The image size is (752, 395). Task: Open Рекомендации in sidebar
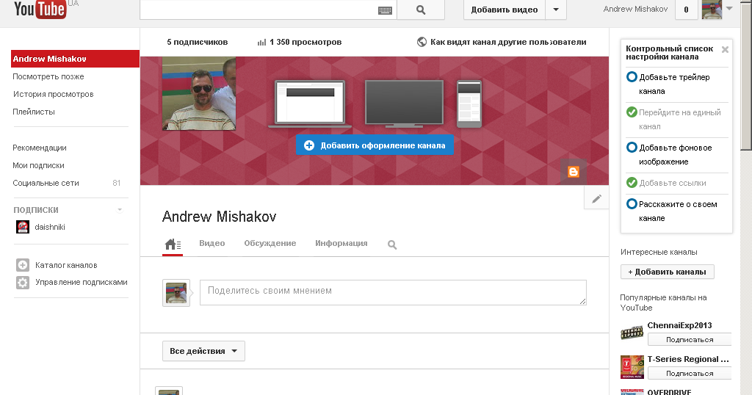click(x=40, y=148)
